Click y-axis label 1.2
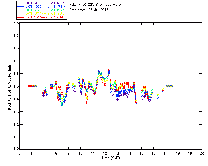 coord(16,124)
